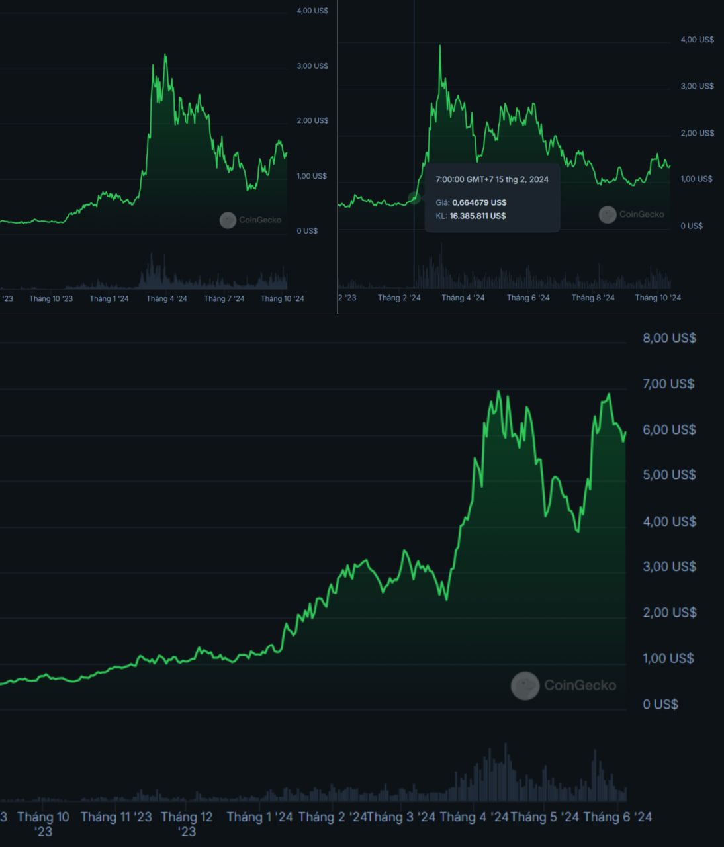Click the 2,00 US$ label in the top-right chart
724x847 pixels.
pyautogui.click(x=697, y=133)
